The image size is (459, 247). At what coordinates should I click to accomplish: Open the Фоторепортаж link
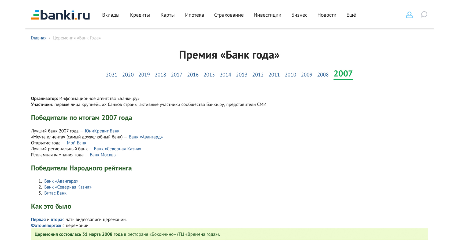tap(46, 226)
